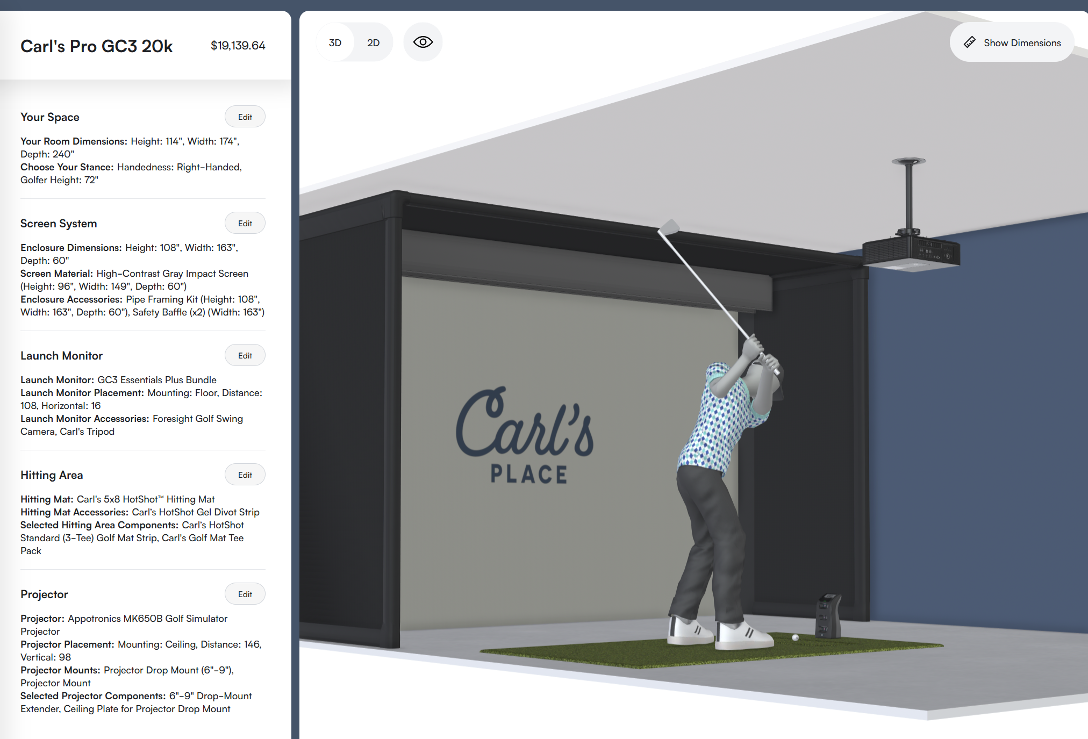Edit the Projector section
The height and width of the screenshot is (739, 1088).
245,594
